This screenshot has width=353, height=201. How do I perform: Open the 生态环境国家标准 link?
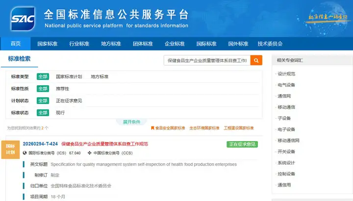204,128
